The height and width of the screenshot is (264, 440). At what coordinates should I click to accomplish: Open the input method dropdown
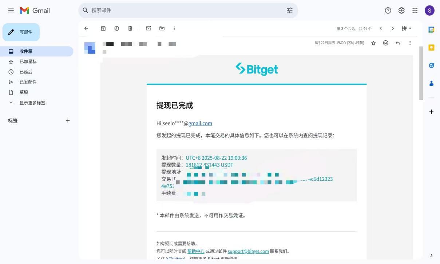pyautogui.click(x=406, y=28)
